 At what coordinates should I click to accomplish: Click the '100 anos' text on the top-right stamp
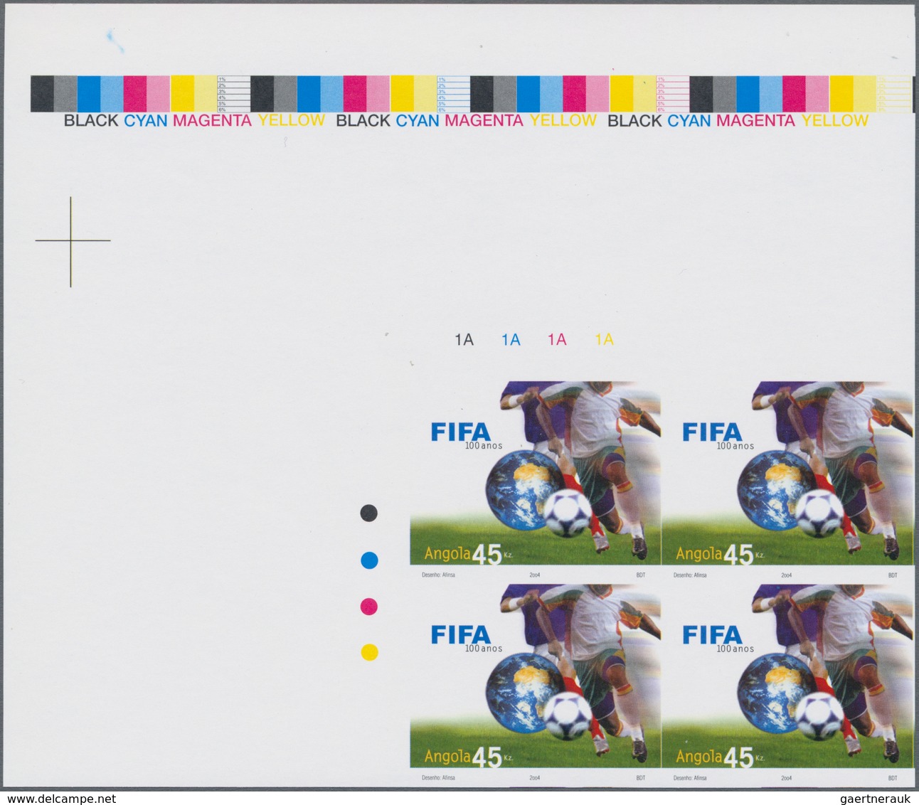pyautogui.click(x=735, y=447)
